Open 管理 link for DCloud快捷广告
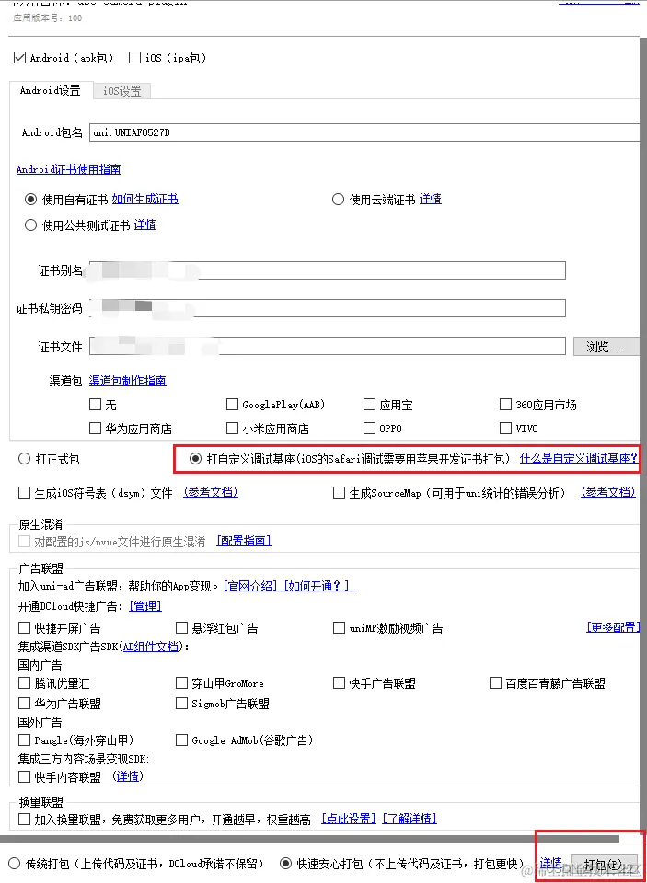647x883 pixels. (x=145, y=606)
